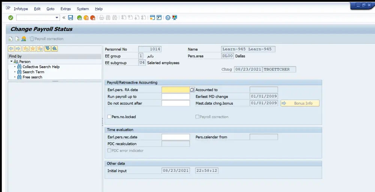Toggle the Pers.no.locked checkbox

pos(109,117)
